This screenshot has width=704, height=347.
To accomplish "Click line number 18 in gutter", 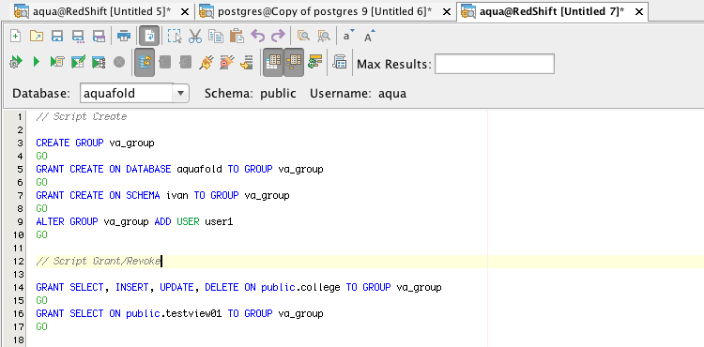I will [18, 339].
